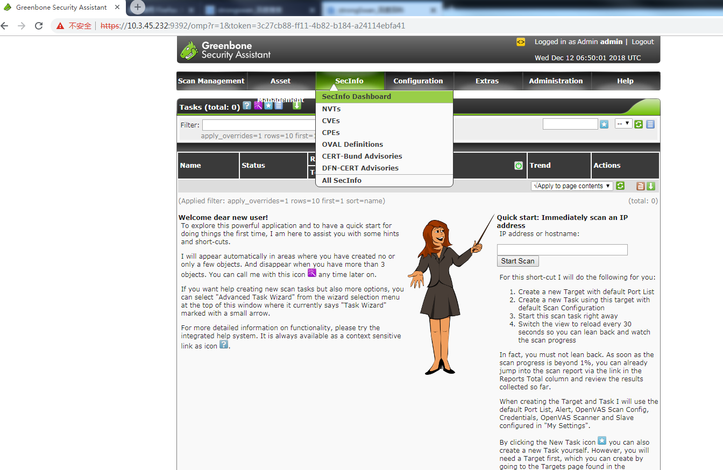Image resolution: width=723 pixels, height=470 pixels.
Task: Open the saved filter dropdown showing --
Action: tap(623, 124)
